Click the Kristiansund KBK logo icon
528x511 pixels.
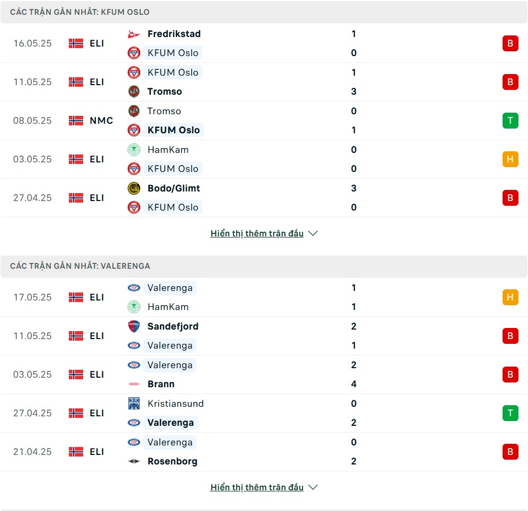pos(133,403)
